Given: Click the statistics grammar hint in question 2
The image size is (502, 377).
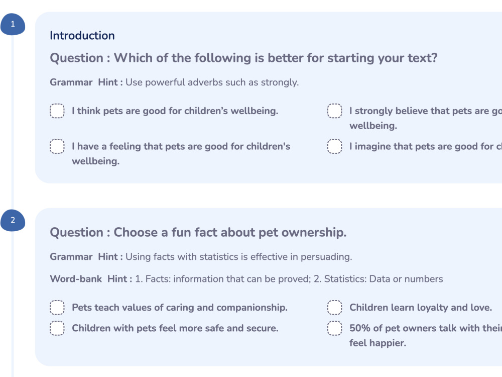Looking at the screenshot, I should [201, 257].
